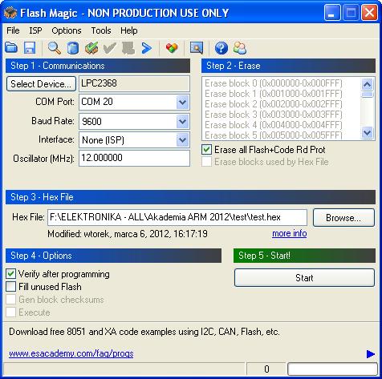This screenshot has width=382, height=379.
Task: Toggle Gen block checksums checkbox
Action: 10,300
